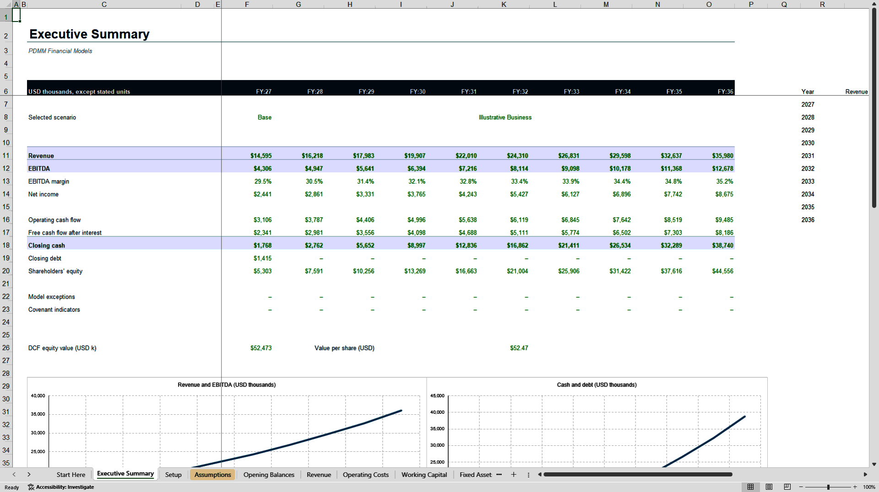Select the Executive Summary sheet tab

coord(125,474)
